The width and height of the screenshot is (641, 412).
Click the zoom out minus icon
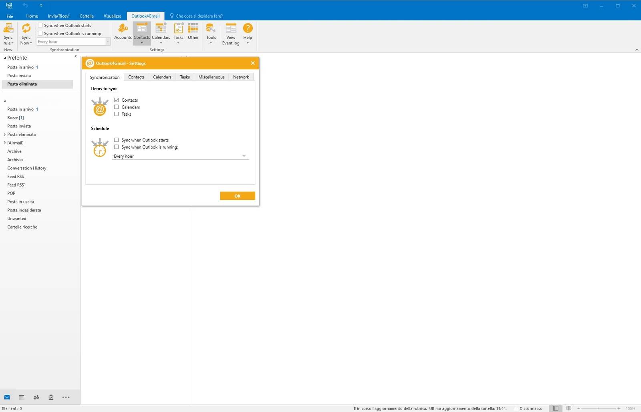(579, 408)
